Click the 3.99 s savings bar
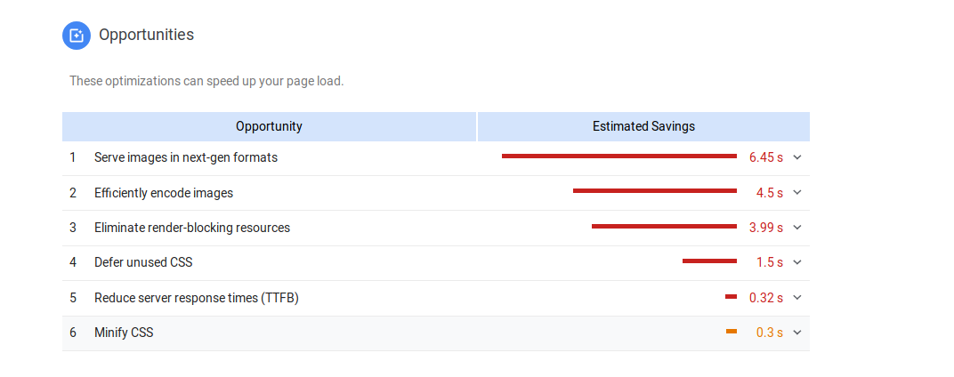954x377 pixels. point(665,226)
